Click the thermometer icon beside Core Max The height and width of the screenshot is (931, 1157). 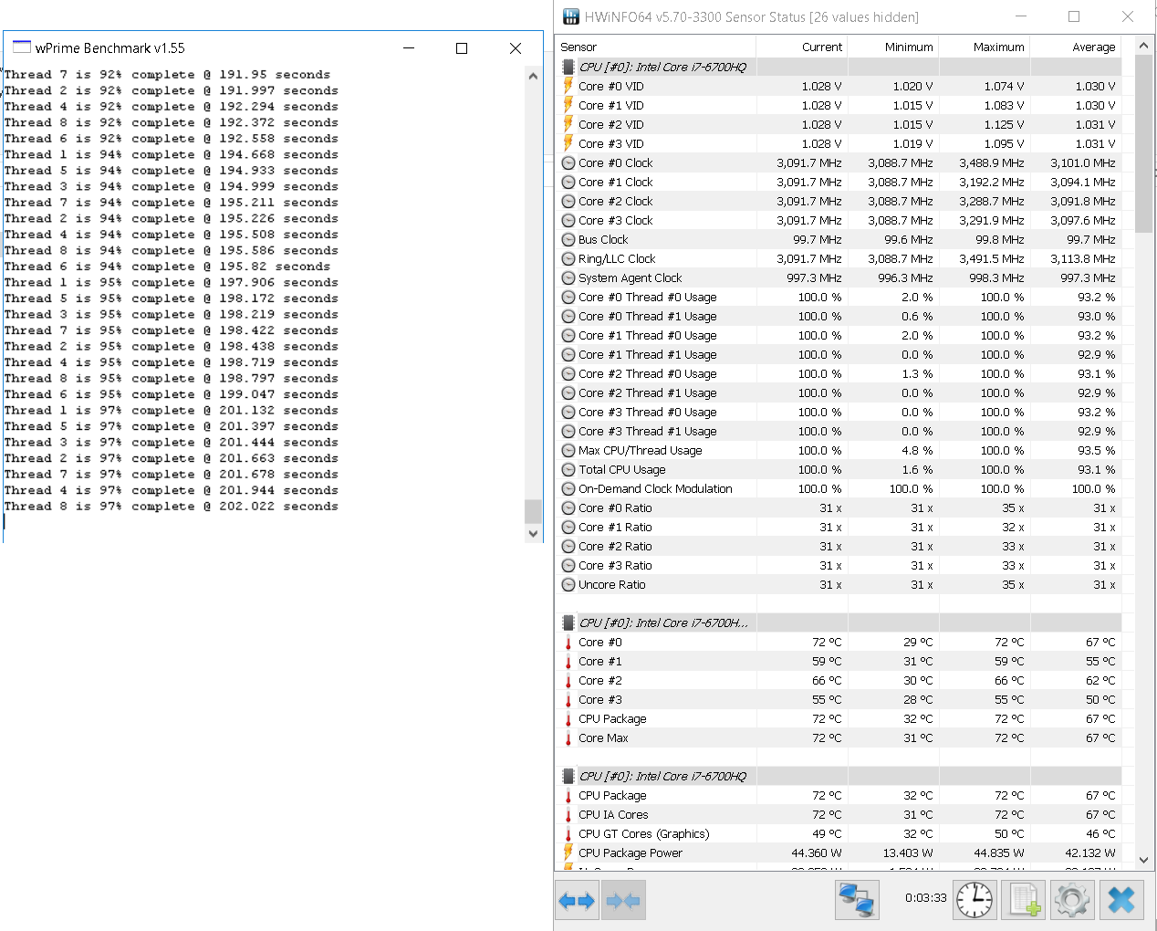[568, 737]
